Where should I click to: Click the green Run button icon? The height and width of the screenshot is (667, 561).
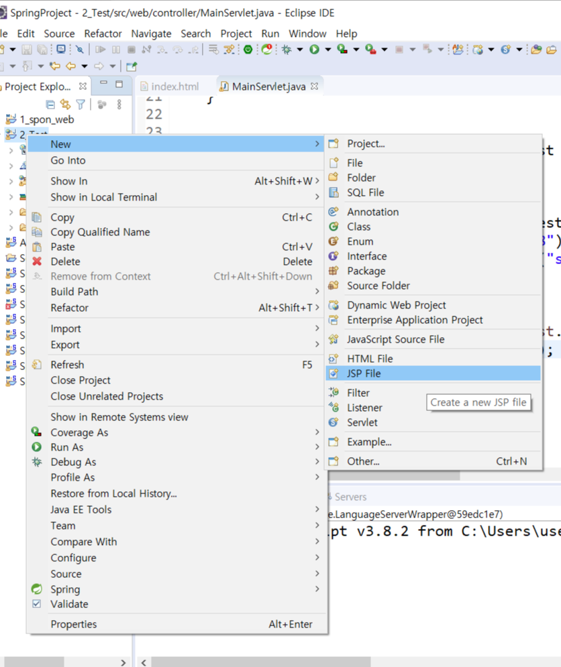point(314,50)
